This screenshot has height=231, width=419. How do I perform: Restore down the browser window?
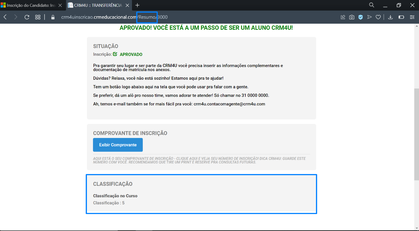pos(399,5)
